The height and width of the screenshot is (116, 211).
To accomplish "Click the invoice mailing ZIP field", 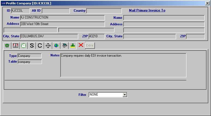I will (195, 36).
